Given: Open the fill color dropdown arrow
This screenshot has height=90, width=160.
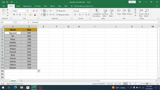Looking at the screenshot, I should pyautogui.click(x=32, y=15).
